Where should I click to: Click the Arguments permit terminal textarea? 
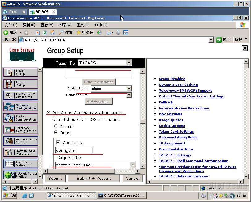(x=93, y=165)
